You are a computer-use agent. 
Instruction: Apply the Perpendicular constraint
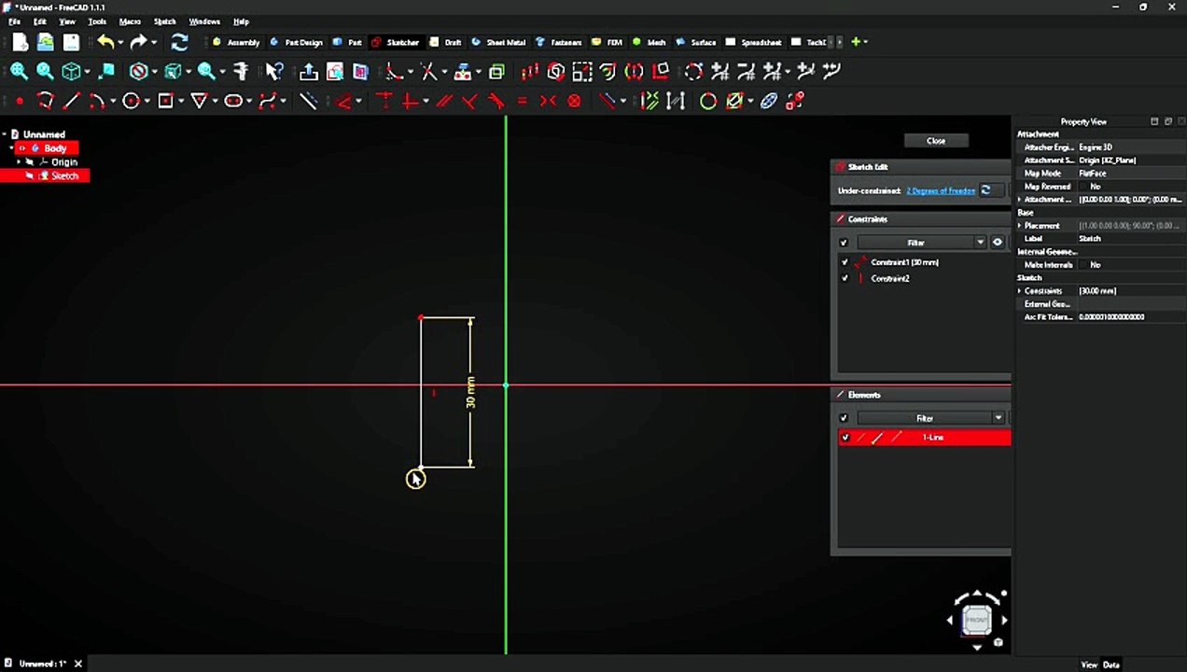[x=470, y=101]
